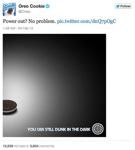Click the FAVORITES label
Image resolution: width=135 pixels, height=150 pixels.
tap(47, 146)
